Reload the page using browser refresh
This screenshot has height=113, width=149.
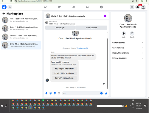[x=11, y=1]
